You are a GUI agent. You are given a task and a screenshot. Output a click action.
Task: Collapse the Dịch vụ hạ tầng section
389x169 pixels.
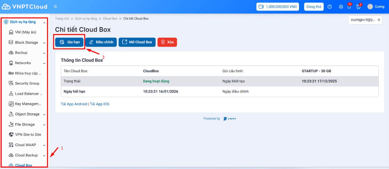44,22
